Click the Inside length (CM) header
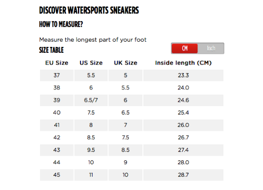The image size is (263, 190). (183, 63)
